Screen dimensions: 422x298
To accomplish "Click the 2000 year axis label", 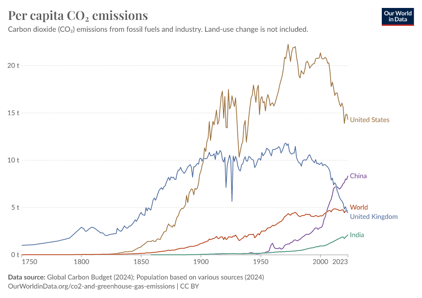I will click(x=320, y=262).
